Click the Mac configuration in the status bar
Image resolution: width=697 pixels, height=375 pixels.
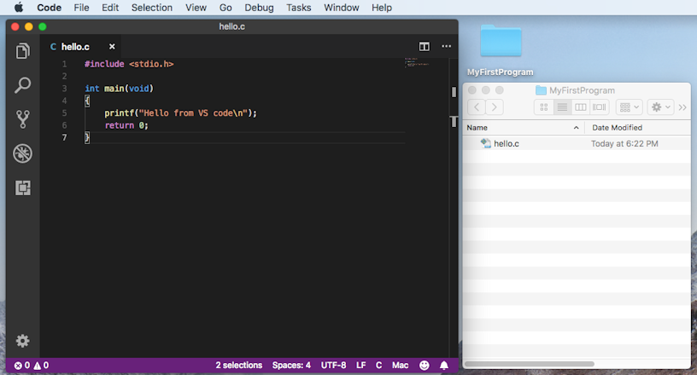[400, 366]
